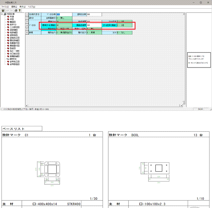Open 階別出力 dropdown cell
The height and width of the screenshot is (208, 212).
pos(64,32)
